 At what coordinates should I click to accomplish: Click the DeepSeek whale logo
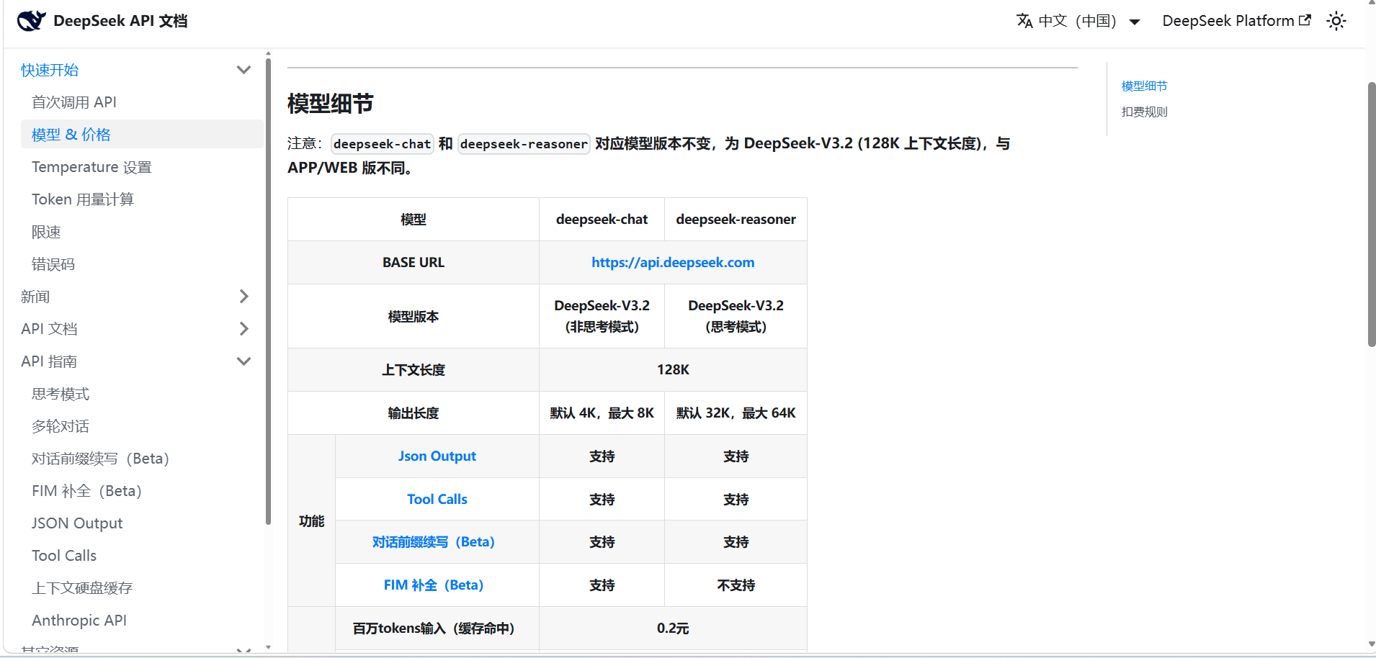(32, 21)
